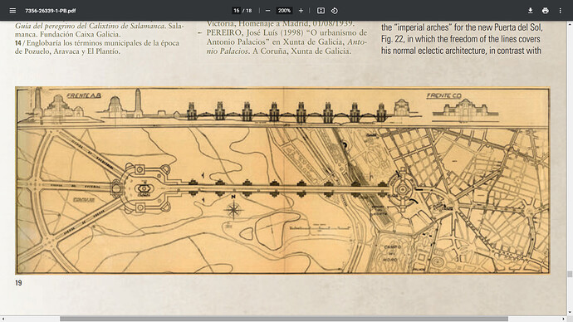Image resolution: width=573 pixels, height=322 pixels.
Task: Rotate the document counterclockwise
Action: point(334,11)
